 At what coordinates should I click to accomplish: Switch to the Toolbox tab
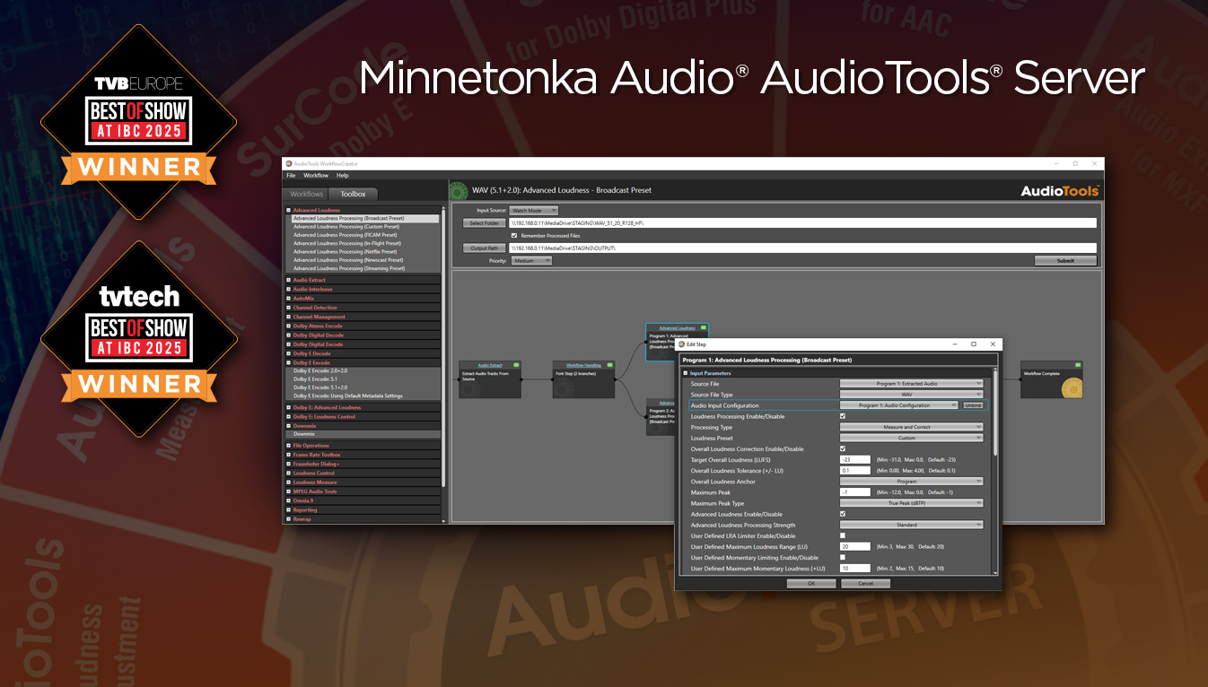353,194
